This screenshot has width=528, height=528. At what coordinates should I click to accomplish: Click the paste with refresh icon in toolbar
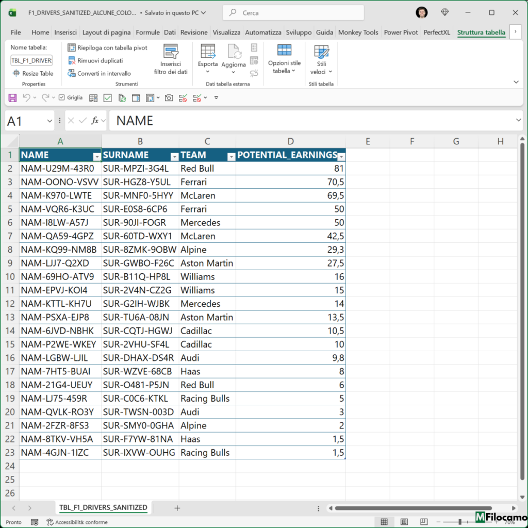(x=122, y=98)
